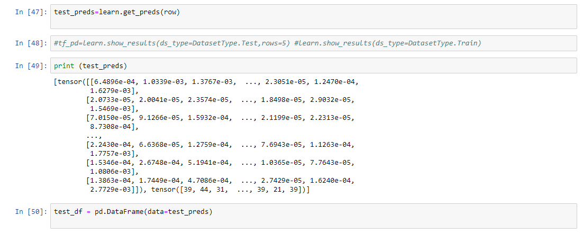Click the In [49] prompt label
The width and height of the screenshot is (583, 235).
(31, 66)
